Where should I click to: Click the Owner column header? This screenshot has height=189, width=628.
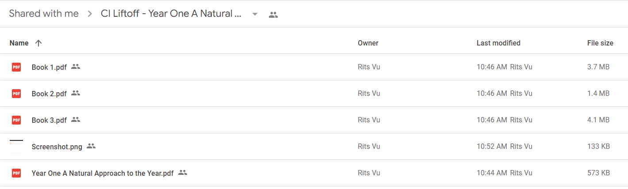point(368,43)
